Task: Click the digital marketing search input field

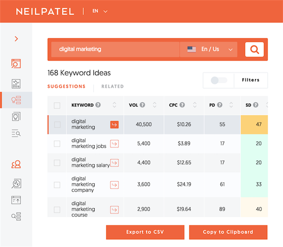Action: (115, 50)
